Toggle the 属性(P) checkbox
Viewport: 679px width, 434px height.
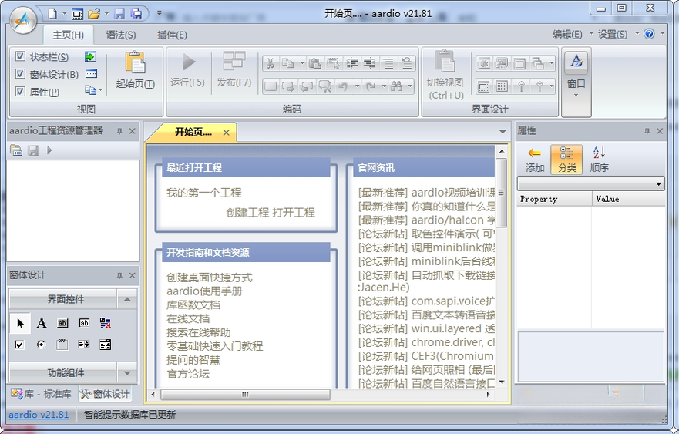coord(20,91)
